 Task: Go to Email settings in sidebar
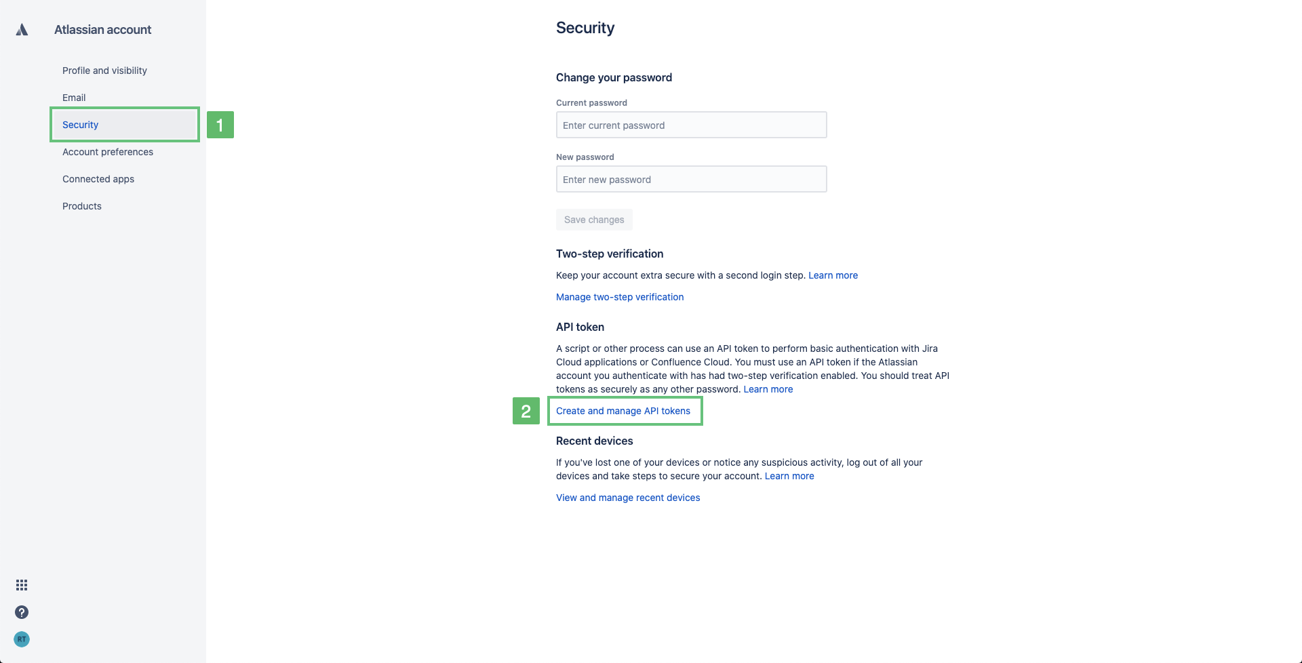(x=74, y=98)
